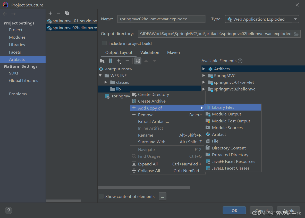Switch to the Maven tab

(173, 53)
